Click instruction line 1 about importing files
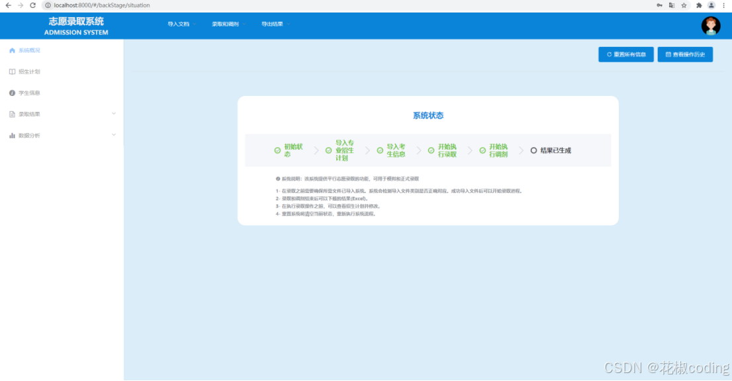The image size is (732, 381). [x=400, y=190]
